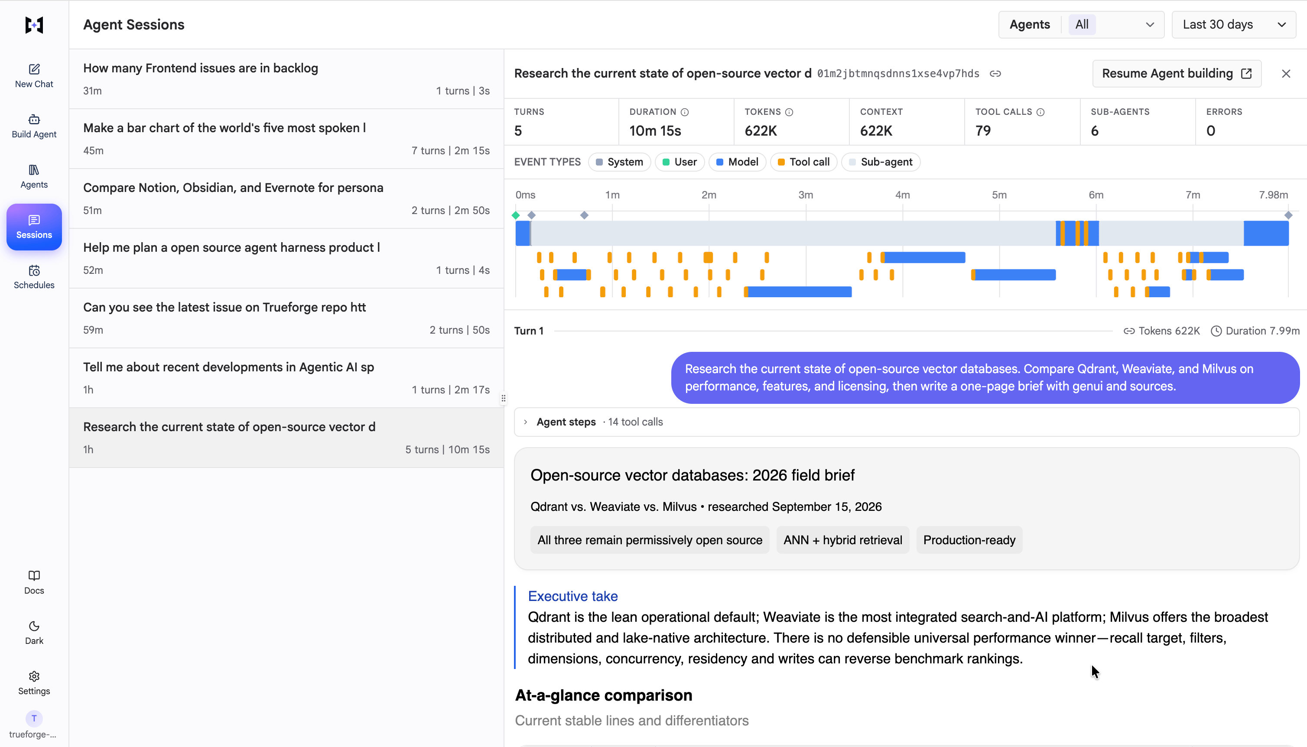Click the Turn 1 Tokens 622K label

pos(1161,331)
